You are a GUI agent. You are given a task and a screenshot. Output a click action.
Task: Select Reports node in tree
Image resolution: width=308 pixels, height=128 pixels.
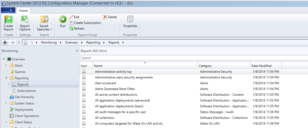pyautogui.click(x=23, y=84)
